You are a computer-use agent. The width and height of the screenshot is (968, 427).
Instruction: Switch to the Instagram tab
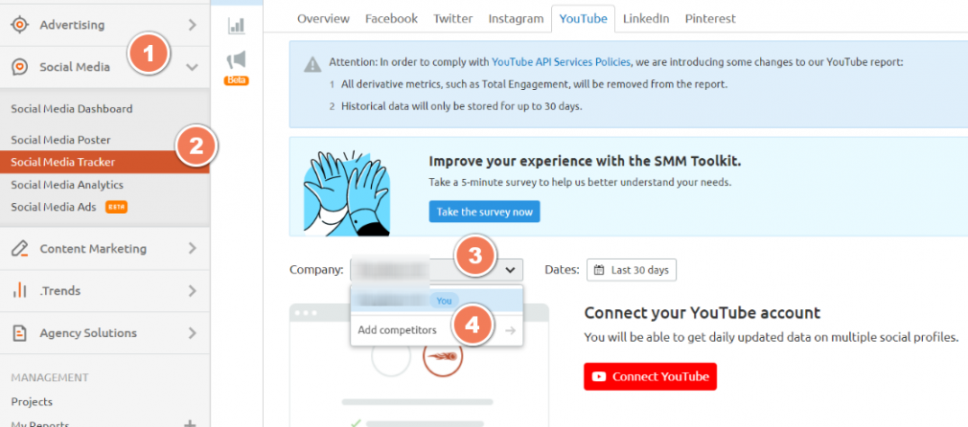[x=516, y=18]
